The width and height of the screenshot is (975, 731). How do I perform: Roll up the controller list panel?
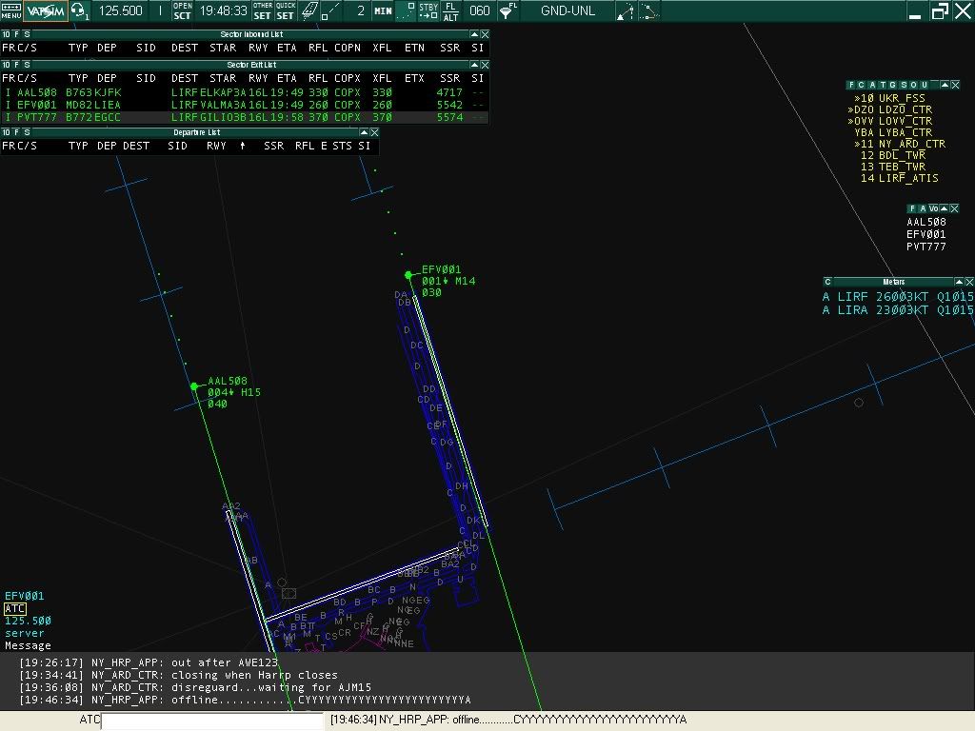tap(945, 85)
